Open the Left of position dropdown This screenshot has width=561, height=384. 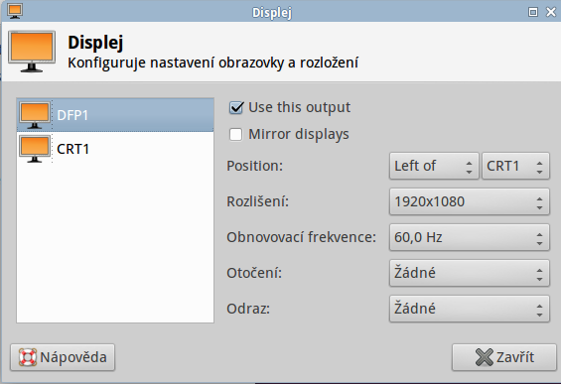click(x=434, y=167)
